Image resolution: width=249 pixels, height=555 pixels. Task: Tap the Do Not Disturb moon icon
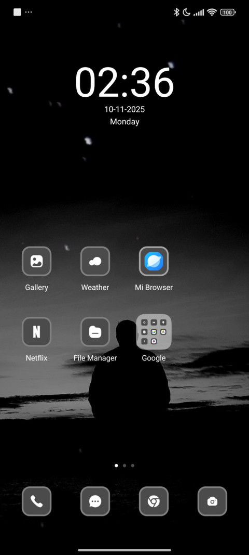[186, 12]
